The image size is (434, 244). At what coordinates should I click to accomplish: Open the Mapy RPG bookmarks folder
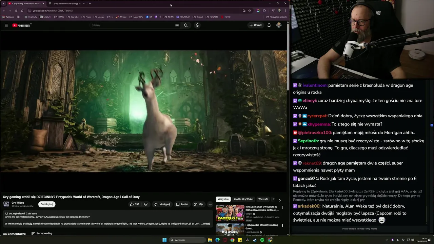coord(136,17)
